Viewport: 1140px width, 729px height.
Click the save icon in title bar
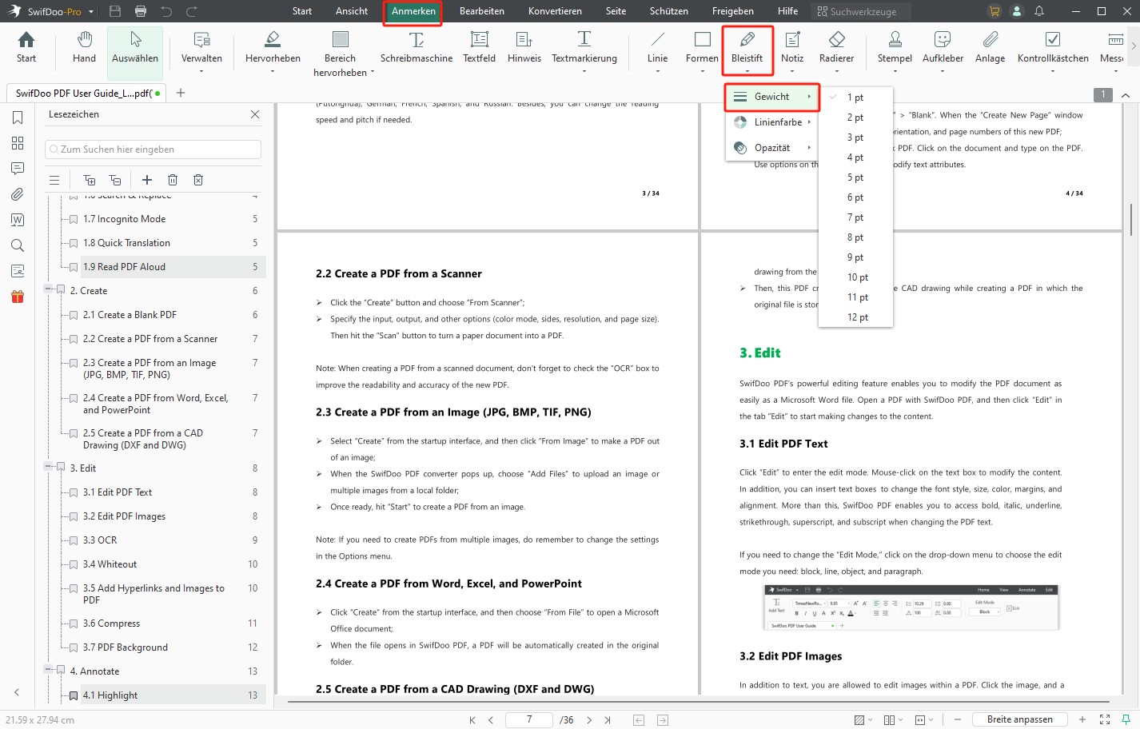(x=115, y=11)
